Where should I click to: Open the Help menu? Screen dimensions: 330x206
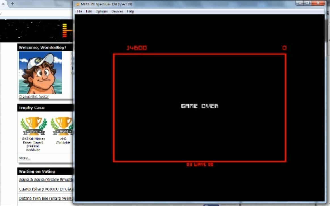coord(131,12)
